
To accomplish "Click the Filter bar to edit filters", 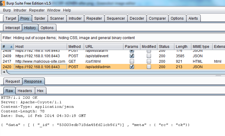I will [113, 38].
